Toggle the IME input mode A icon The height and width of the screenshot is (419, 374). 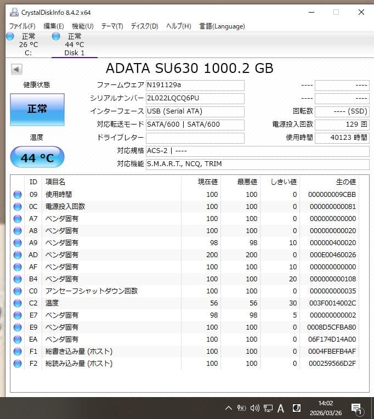point(281,409)
